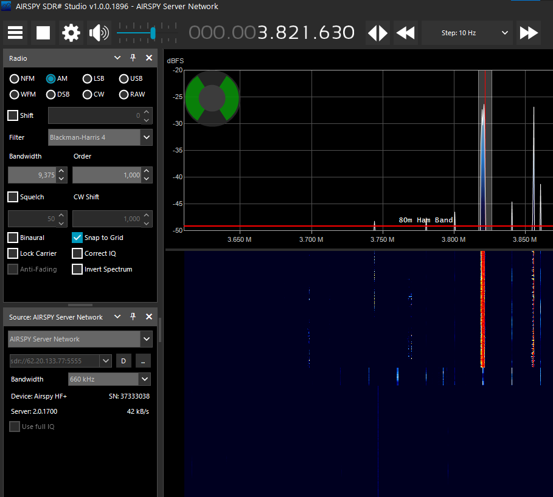Click the sdr:// server address field
Screen dimensions: 553x497
pos(56,360)
